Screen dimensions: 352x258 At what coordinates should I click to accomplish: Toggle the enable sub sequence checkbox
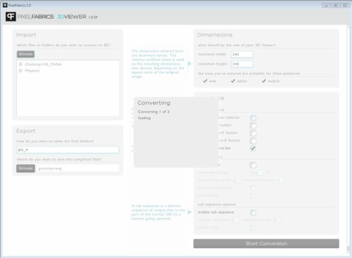253,212
